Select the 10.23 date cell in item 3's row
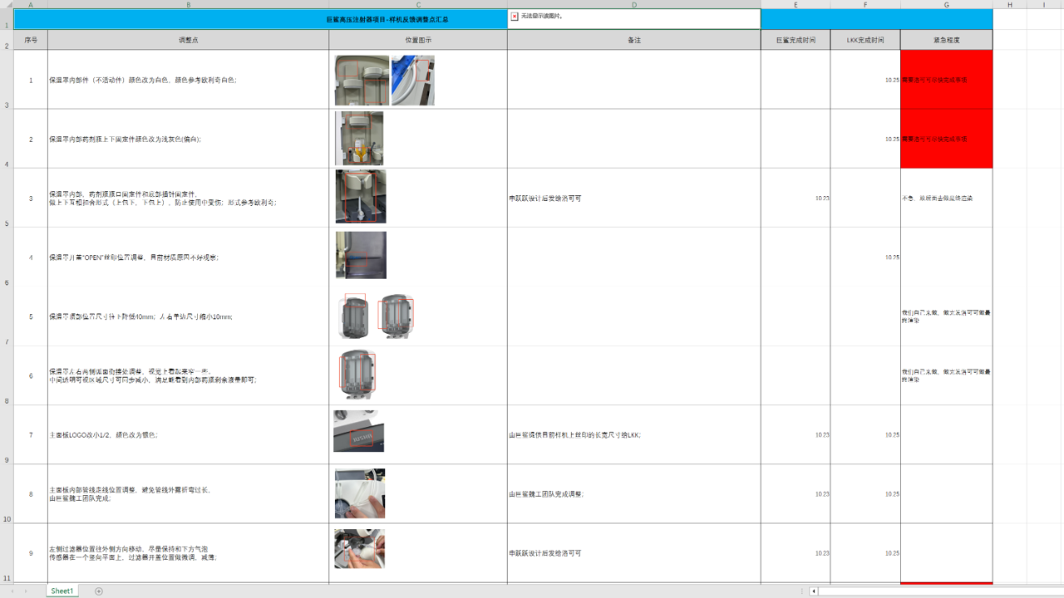Image resolution: width=1064 pixels, height=598 pixels. click(796, 198)
